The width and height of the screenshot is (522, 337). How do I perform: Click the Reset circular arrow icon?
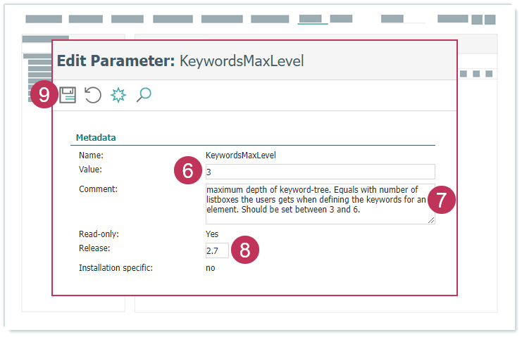tap(93, 95)
